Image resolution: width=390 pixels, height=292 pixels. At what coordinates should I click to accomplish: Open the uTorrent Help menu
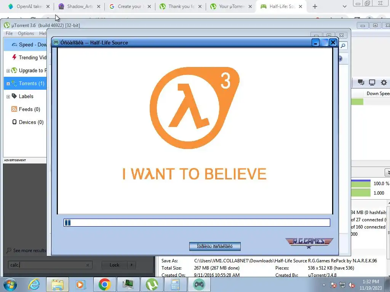(43, 33)
